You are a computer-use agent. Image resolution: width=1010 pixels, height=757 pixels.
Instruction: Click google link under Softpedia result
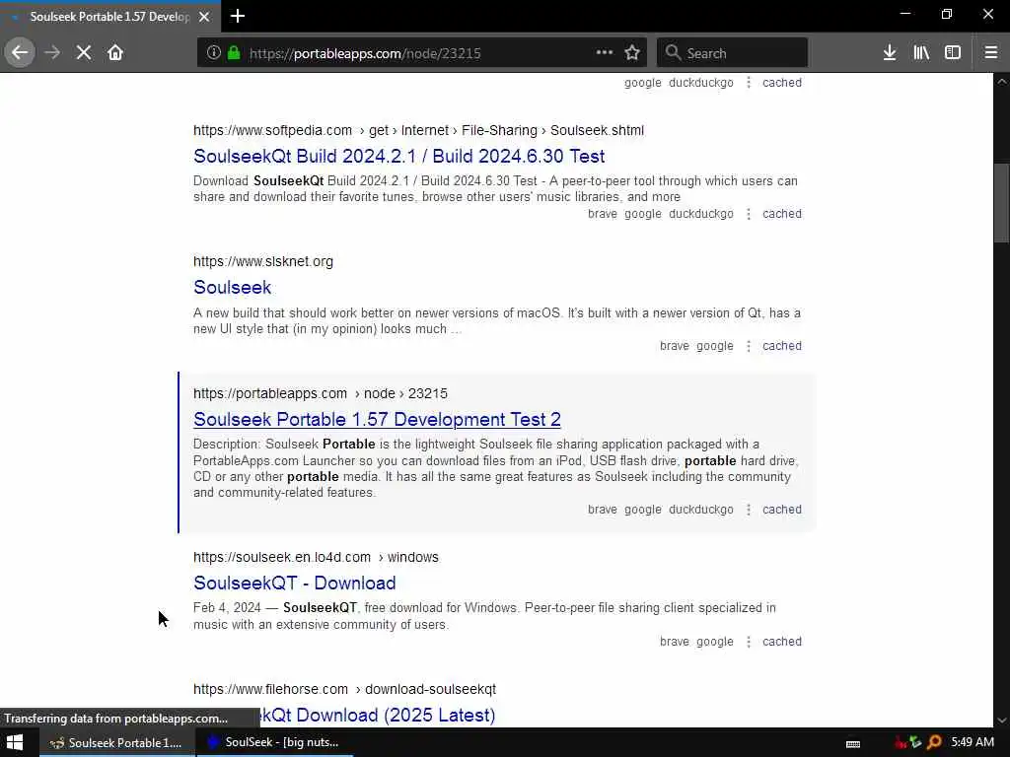pos(643,214)
